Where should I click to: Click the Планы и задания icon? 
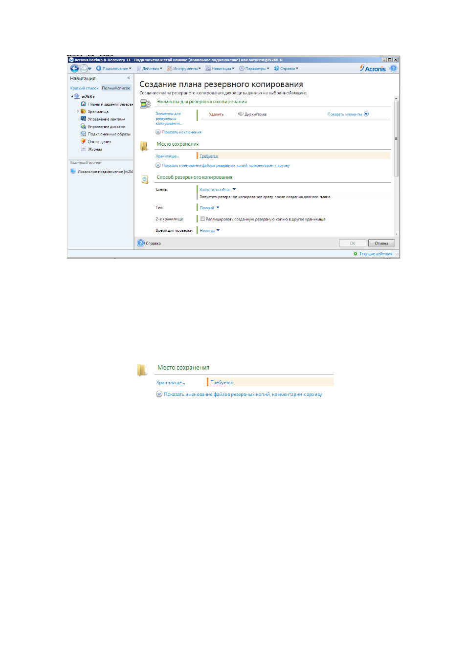pyautogui.click(x=84, y=104)
